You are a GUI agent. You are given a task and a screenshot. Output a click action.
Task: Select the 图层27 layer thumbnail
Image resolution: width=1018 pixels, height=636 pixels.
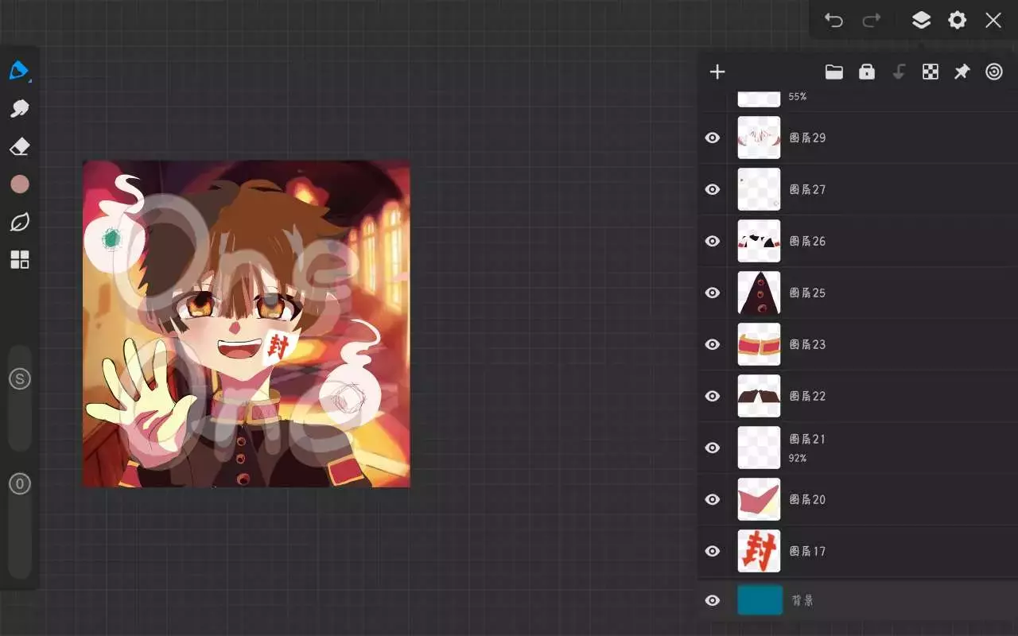pos(760,189)
